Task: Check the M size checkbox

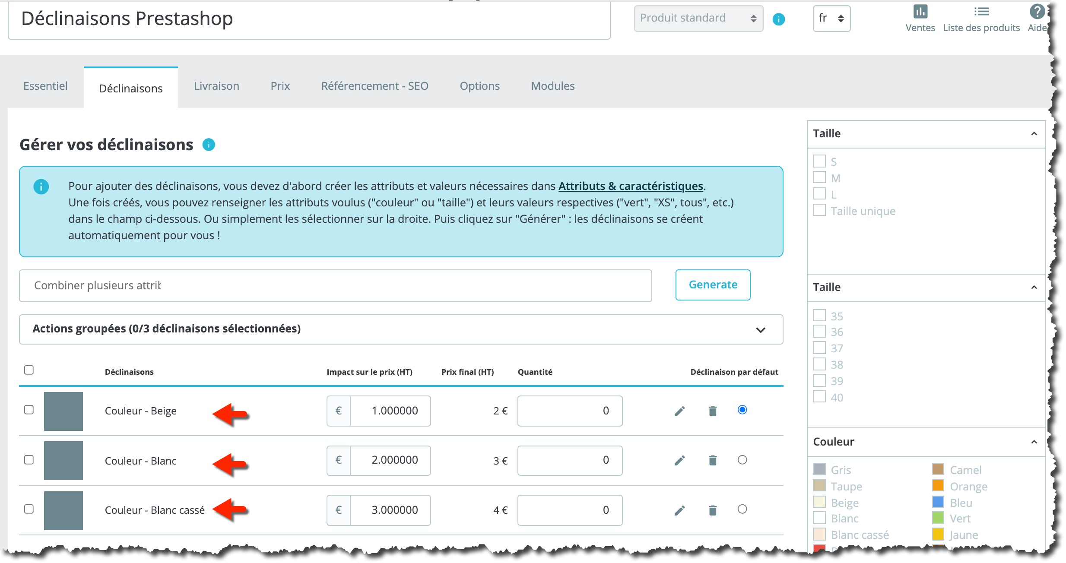Action: click(819, 177)
